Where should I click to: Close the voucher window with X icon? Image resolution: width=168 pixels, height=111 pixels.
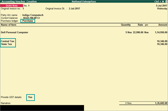tap(166, 2)
